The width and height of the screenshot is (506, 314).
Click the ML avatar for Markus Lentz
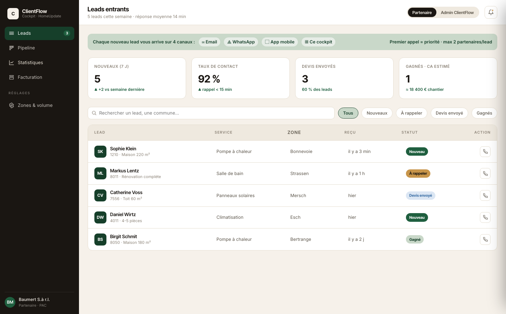pos(100,173)
